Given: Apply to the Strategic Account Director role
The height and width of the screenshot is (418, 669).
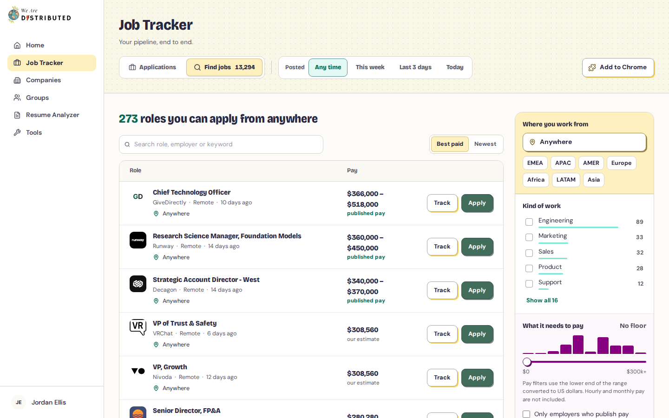Looking at the screenshot, I should (477, 290).
